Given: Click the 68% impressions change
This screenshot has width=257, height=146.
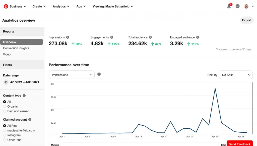Looking at the screenshot, I should [77, 44].
